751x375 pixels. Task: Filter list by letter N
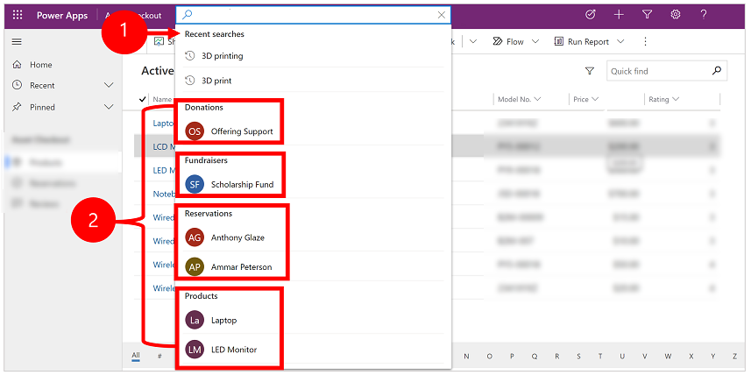click(467, 357)
